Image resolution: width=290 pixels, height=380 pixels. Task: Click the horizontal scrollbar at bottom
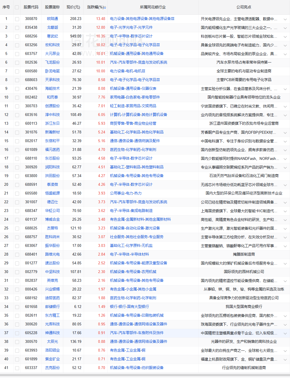(x=145, y=375)
